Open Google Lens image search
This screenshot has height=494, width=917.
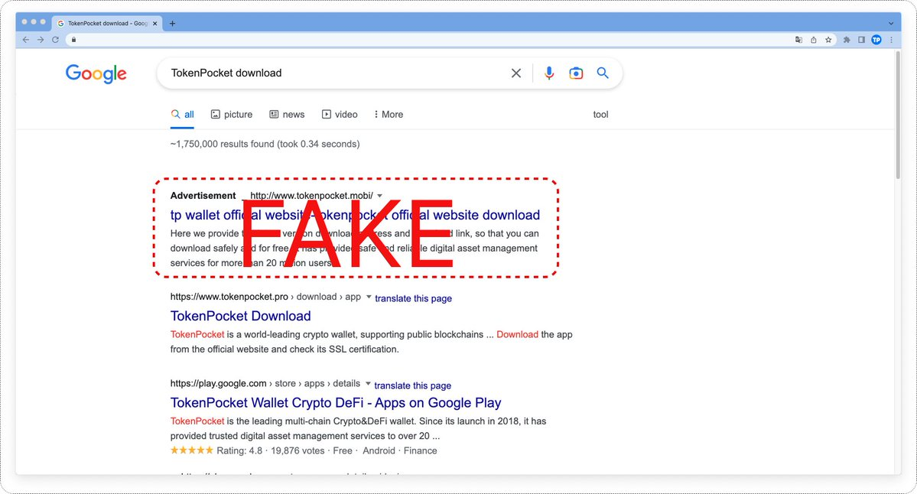click(576, 73)
